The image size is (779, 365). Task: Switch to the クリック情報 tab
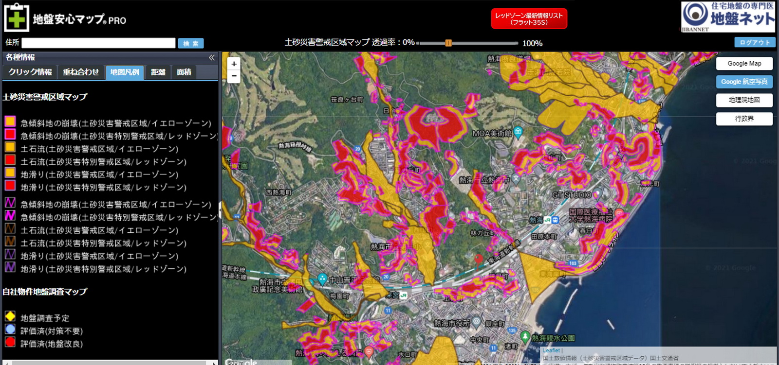pyautogui.click(x=30, y=72)
